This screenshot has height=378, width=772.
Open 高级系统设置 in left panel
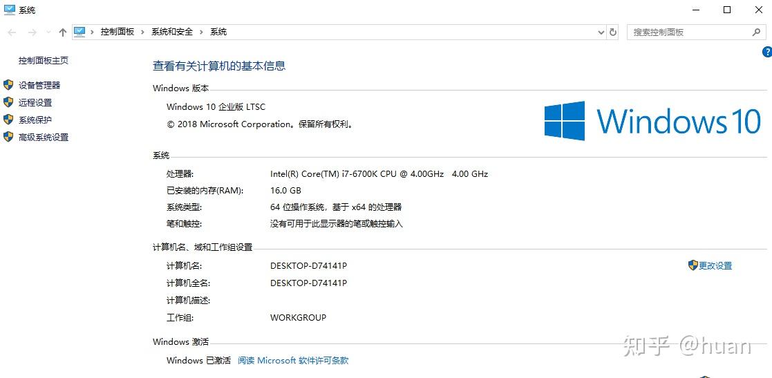click(x=44, y=138)
